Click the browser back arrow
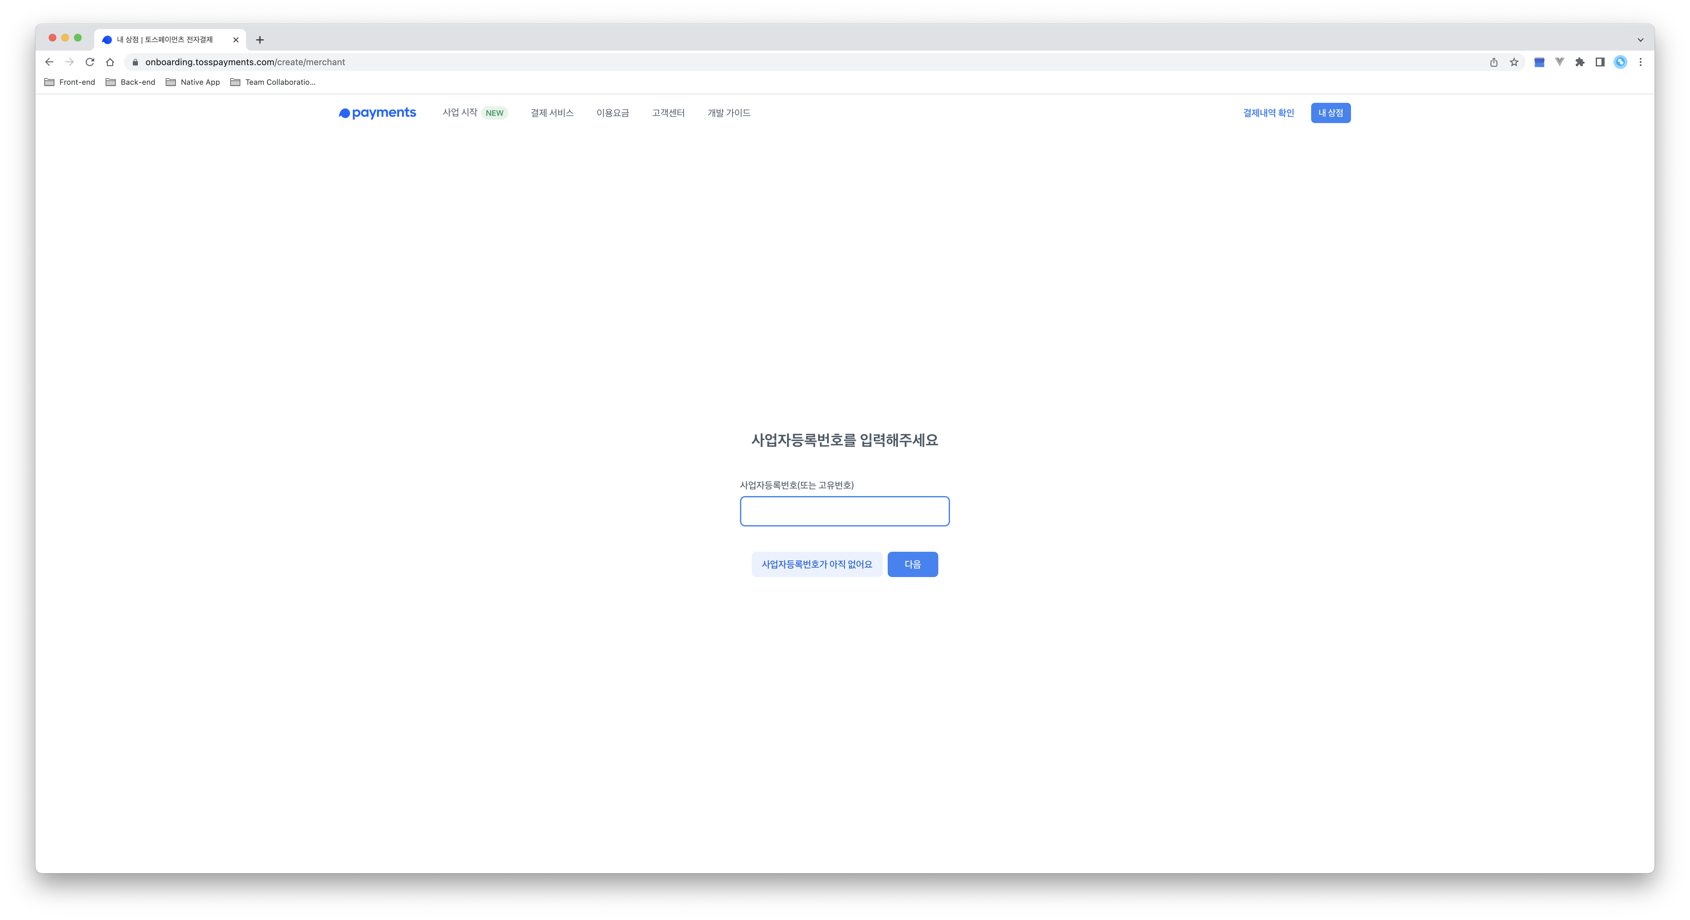 click(49, 62)
